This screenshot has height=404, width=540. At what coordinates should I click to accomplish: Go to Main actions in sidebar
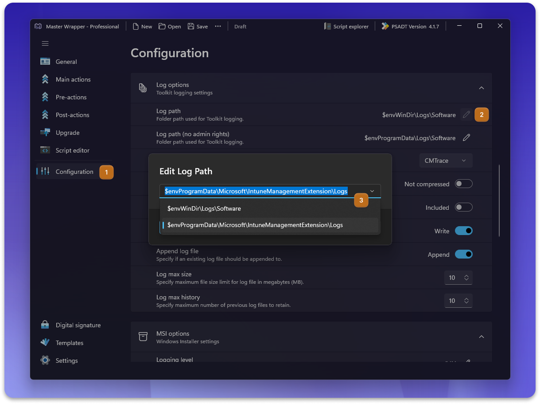73,79
